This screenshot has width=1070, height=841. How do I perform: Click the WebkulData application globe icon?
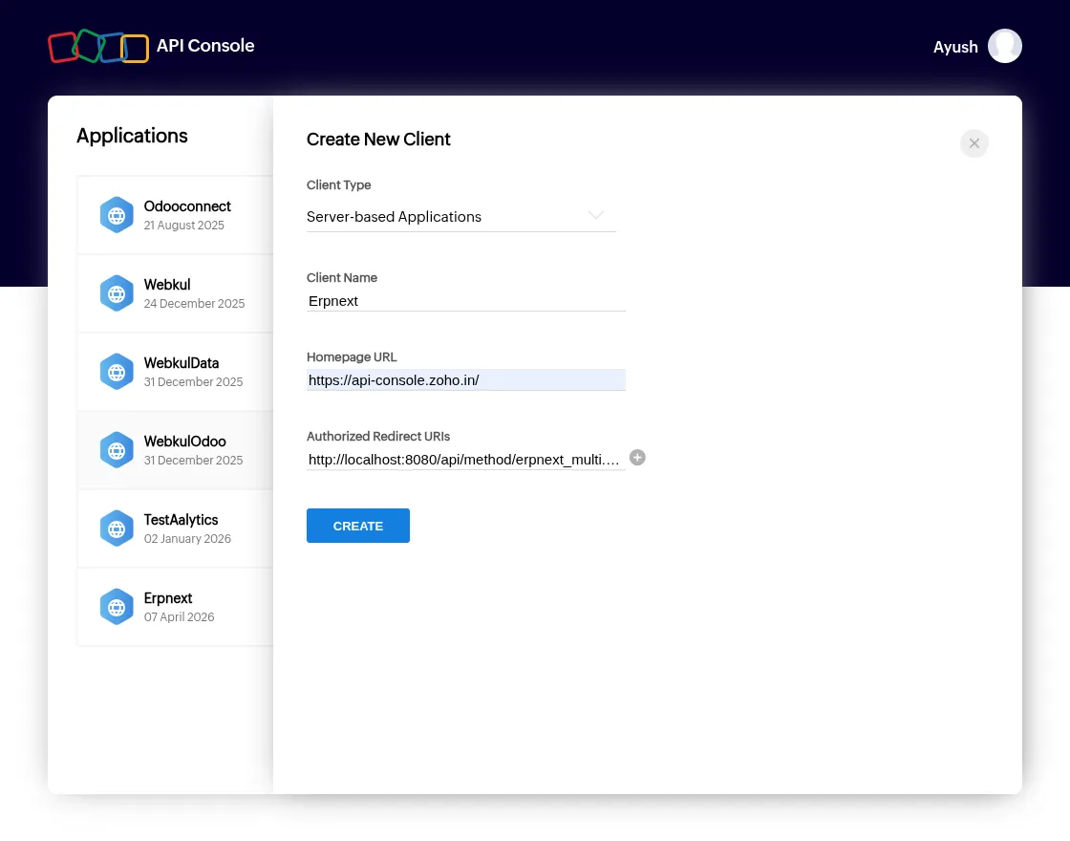[117, 372]
